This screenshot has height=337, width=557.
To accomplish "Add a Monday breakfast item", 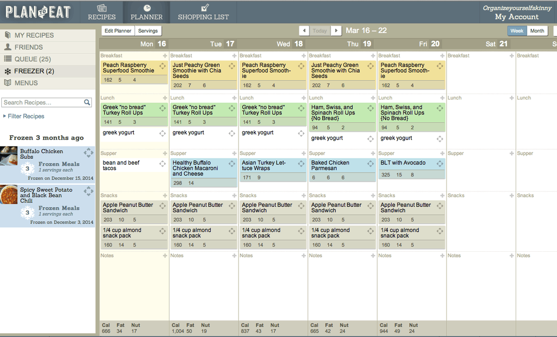I will 165,56.
